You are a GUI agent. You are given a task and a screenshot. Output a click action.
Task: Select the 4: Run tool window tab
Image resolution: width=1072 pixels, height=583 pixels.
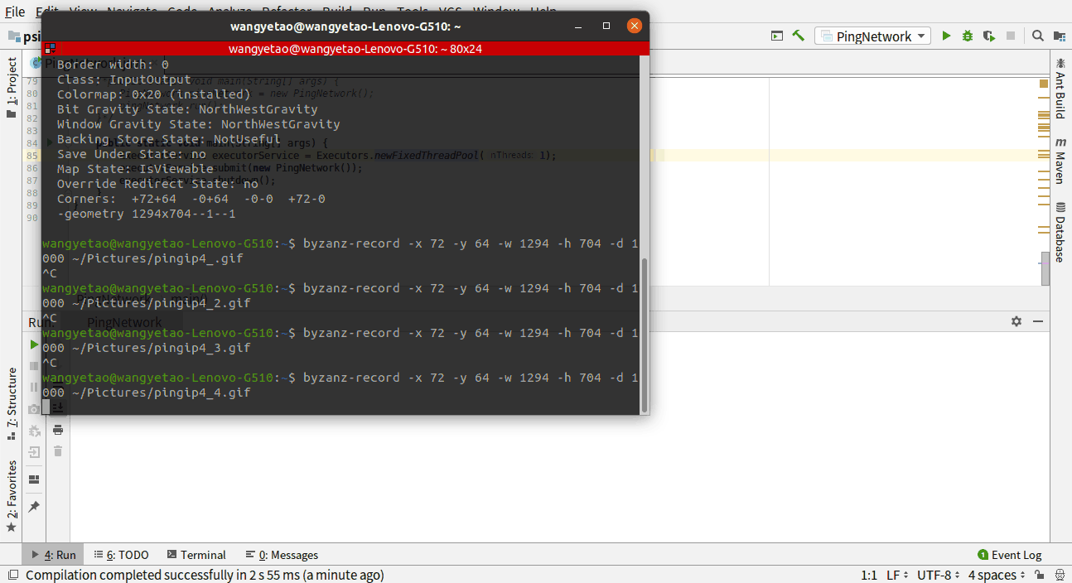click(x=54, y=555)
